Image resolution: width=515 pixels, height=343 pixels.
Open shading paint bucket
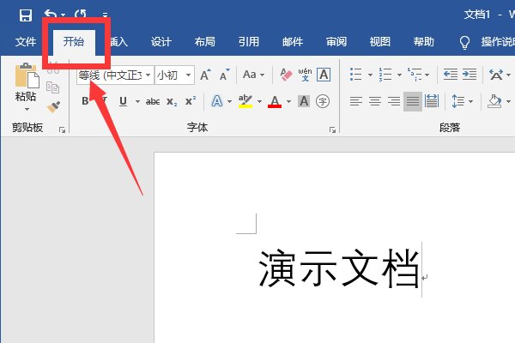point(494,101)
